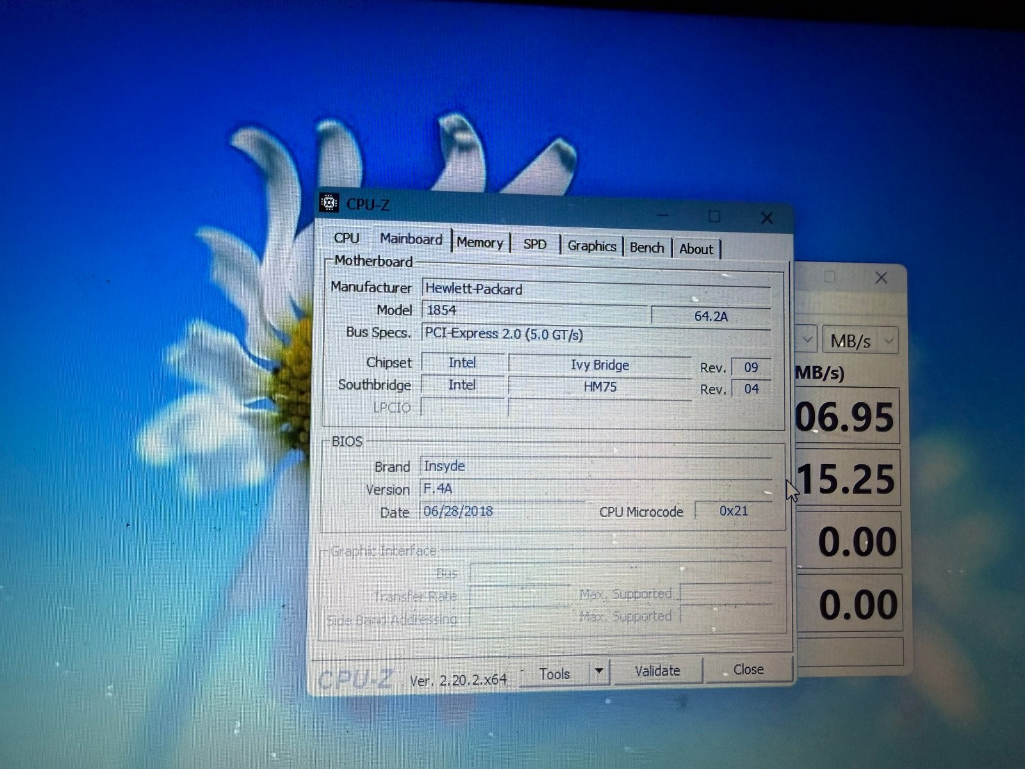Close the CPU-Z window with X
Screen dimensions: 1025x769
(x=767, y=218)
